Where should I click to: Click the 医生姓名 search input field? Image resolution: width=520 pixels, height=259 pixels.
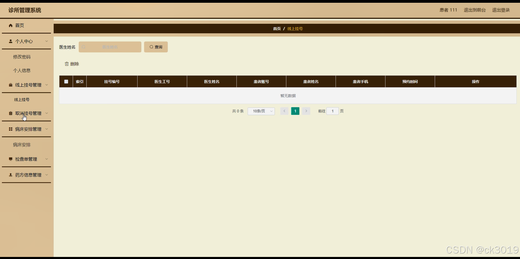click(x=110, y=47)
